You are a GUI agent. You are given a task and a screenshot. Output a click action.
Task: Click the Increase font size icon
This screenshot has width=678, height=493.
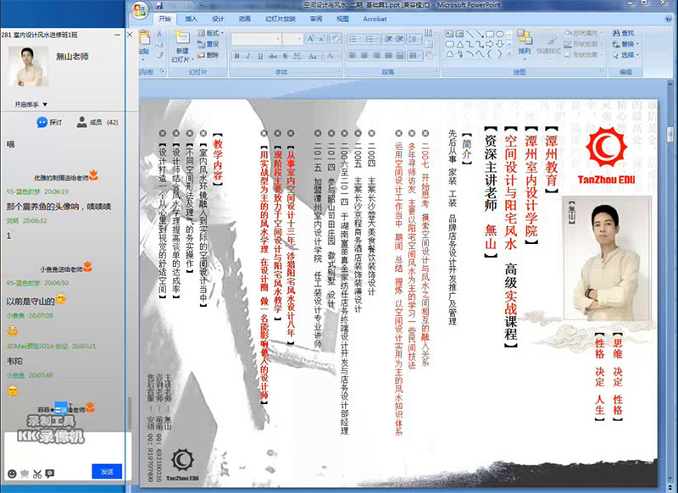[x=310, y=39]
